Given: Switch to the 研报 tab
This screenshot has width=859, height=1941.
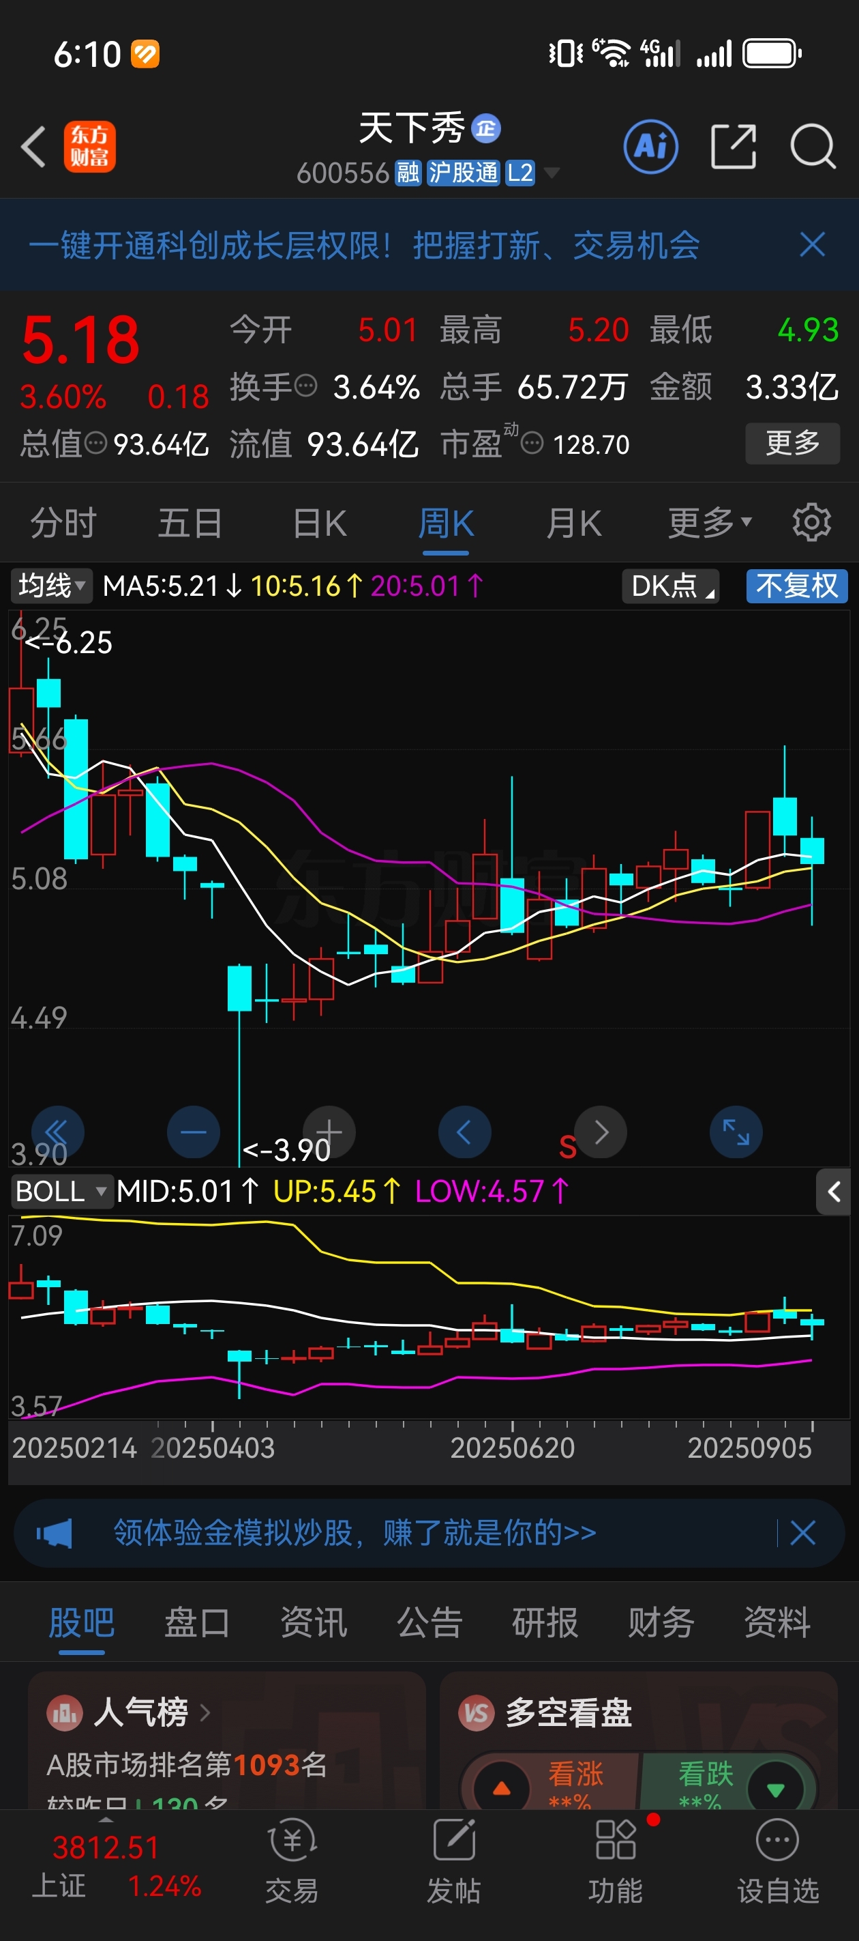Looking at the screenshot, I should [545, 1622].
